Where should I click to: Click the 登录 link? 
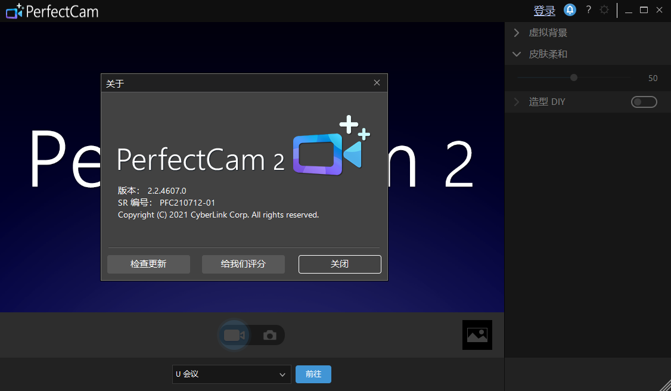click(x=544, y=11)
